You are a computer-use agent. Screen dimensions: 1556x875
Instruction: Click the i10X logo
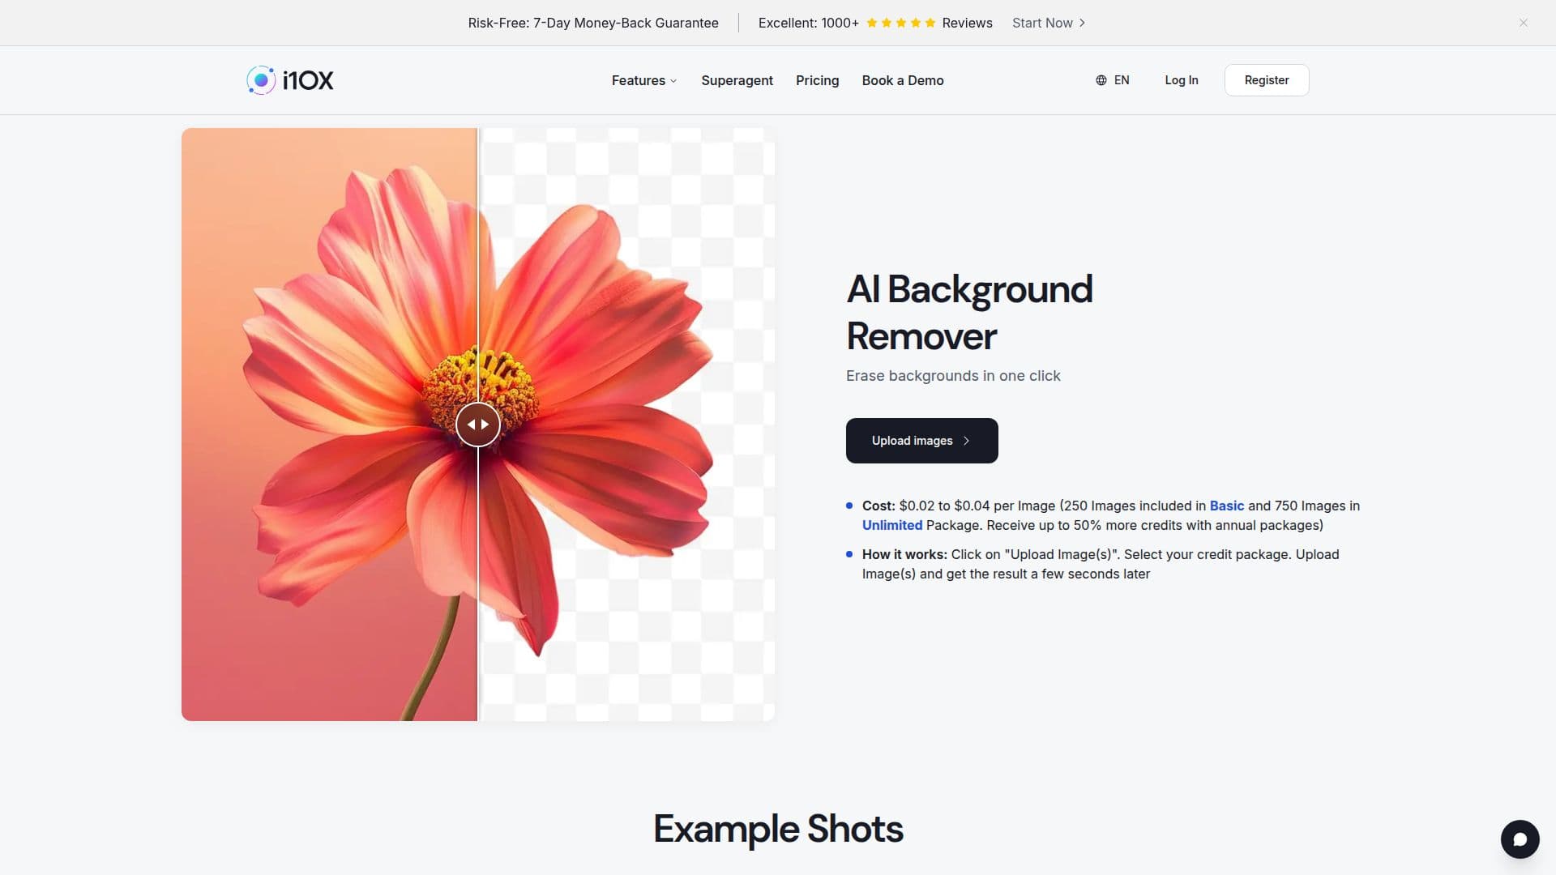[x=290, y=80]
